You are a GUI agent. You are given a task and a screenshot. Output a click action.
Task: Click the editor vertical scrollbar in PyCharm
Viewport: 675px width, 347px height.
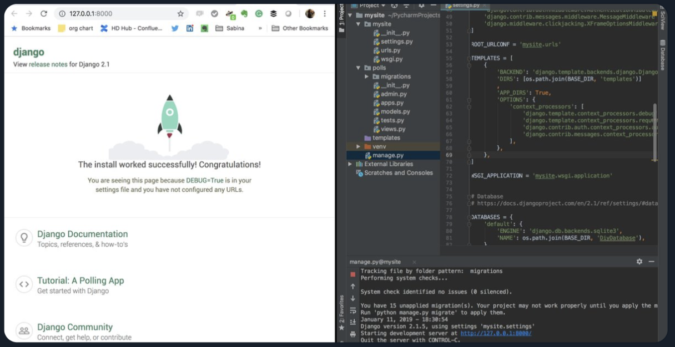[x=654, y=131]
